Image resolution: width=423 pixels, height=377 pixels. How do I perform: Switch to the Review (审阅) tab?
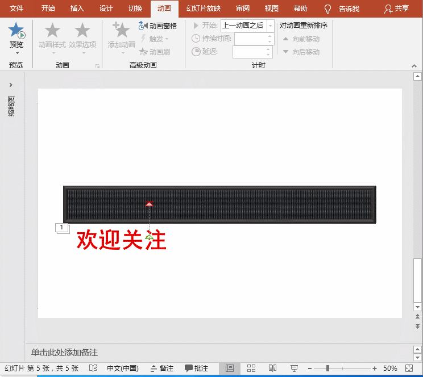[243, 9]
